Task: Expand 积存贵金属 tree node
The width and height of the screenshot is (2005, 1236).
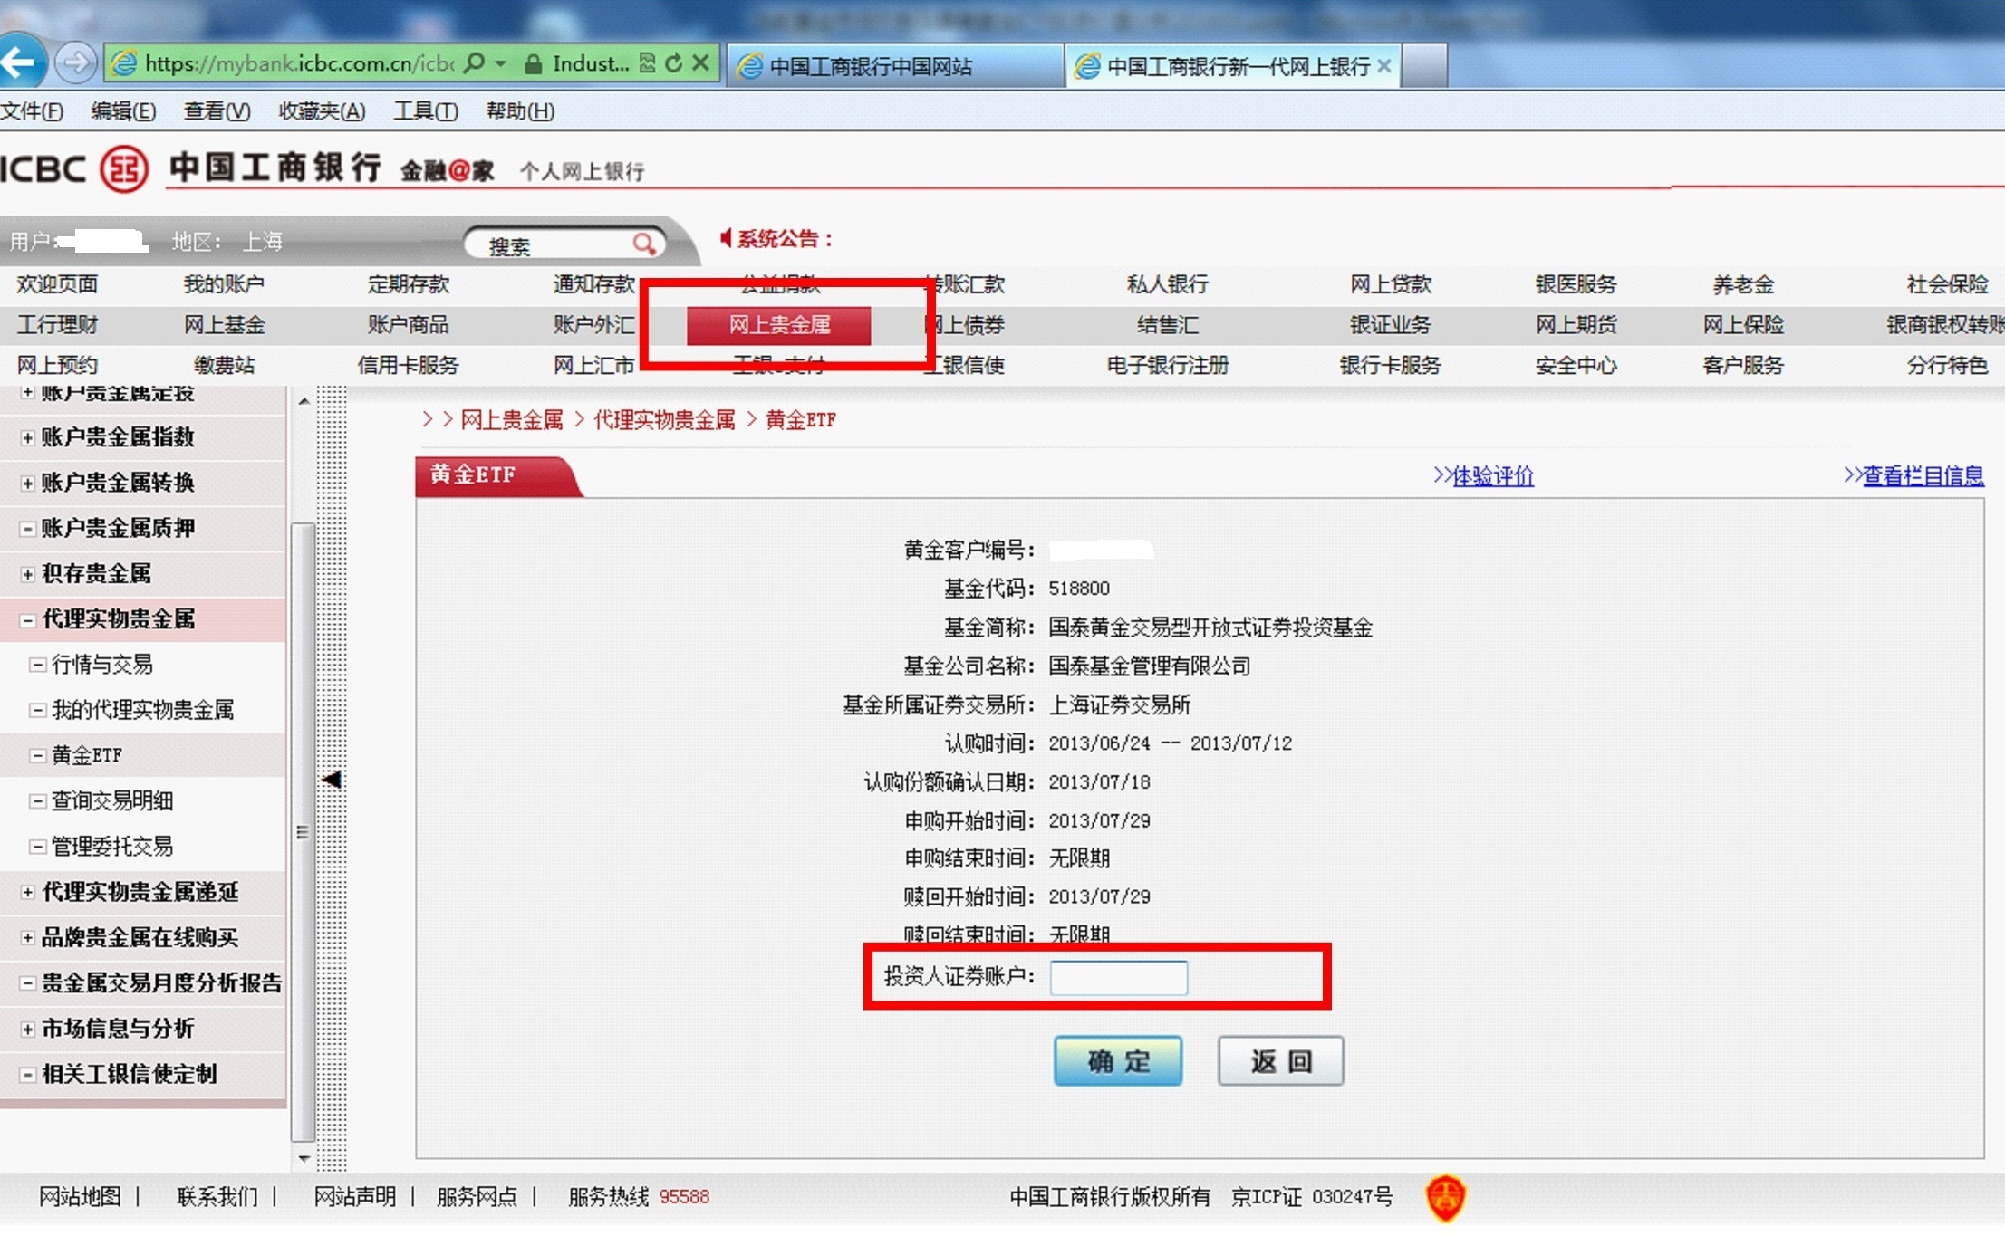Action: 27,574
